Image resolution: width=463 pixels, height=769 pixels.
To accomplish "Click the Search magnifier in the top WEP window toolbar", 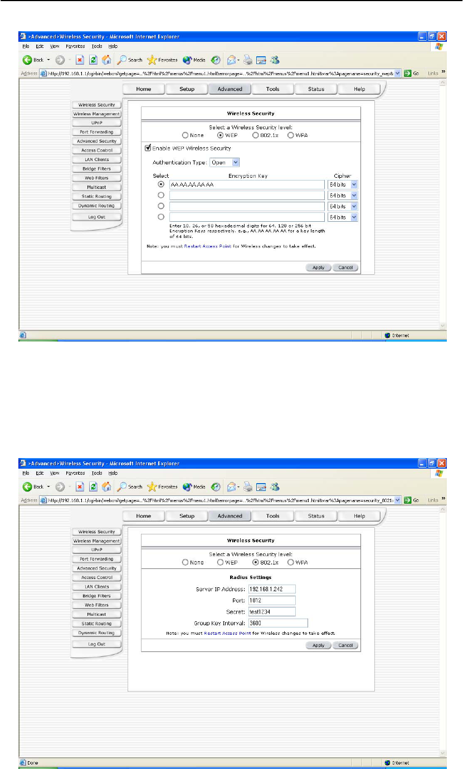I will point(121,60).
